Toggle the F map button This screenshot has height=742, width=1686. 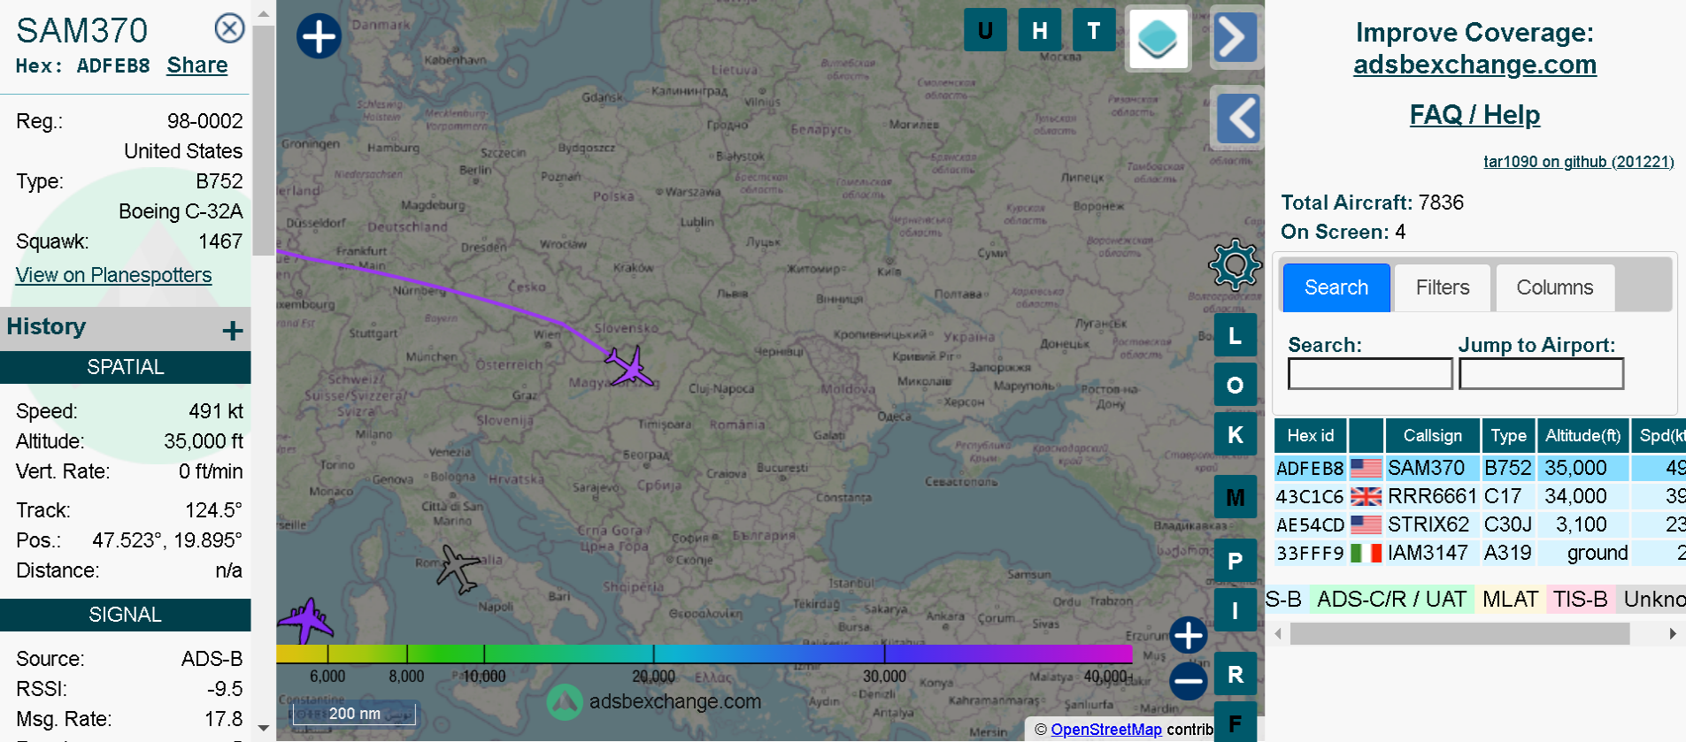(x=1235, y=723)
